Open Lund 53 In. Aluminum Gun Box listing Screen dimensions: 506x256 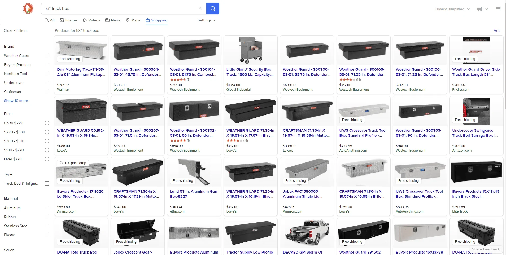pos(194,194)
